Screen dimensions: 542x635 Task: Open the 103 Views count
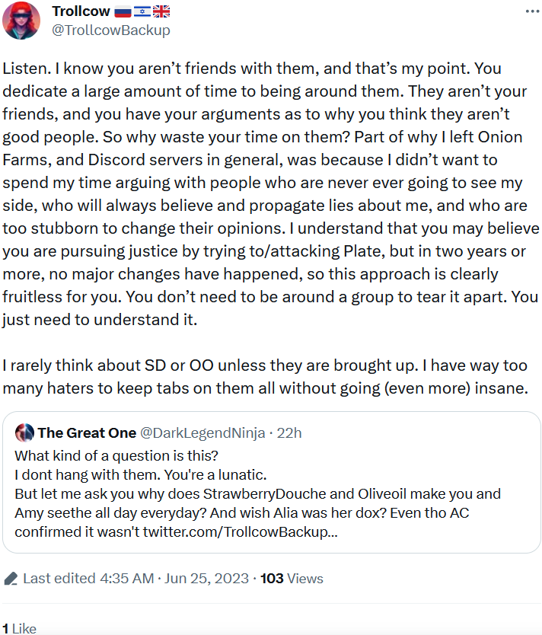pyautogui.click(x=292, y=579)
